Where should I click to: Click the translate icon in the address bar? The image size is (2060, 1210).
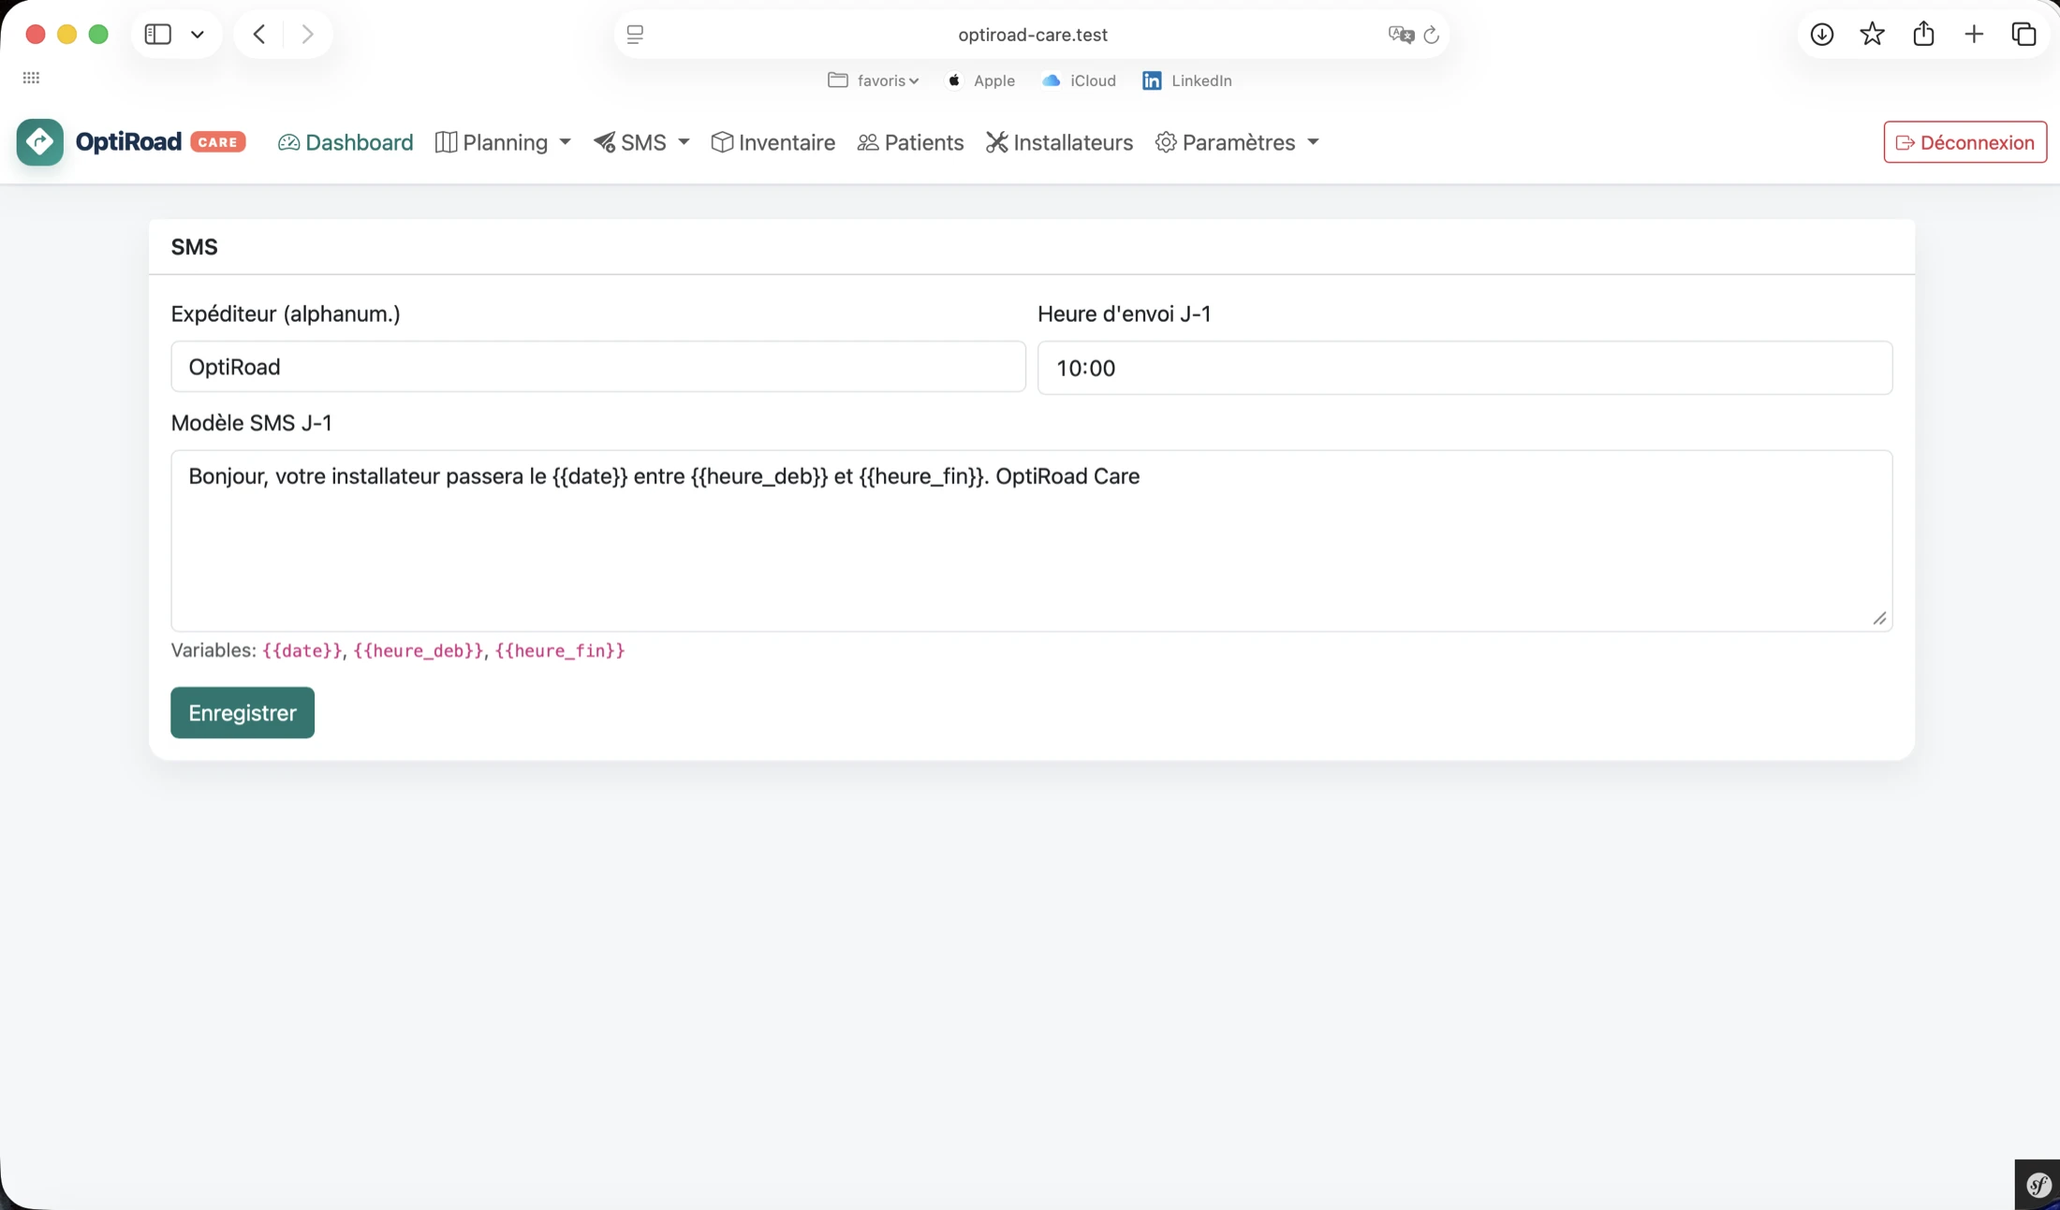(x=1401, y=35)
